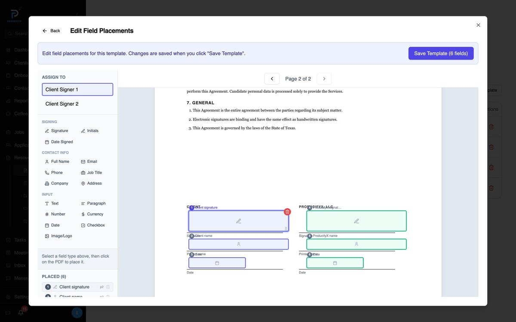The height and width of the screenshot is (322, 516).
Task: Select the ProducifyX name field box
Action: 356,244
